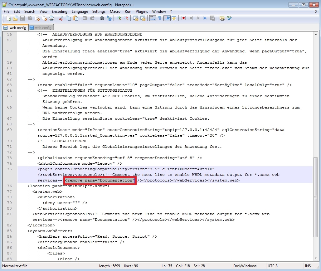Click the UTF-8 encoding in status bar
The height and width of the screenshot is (271, 321).
pyautogui.click(x=272, y=266)
